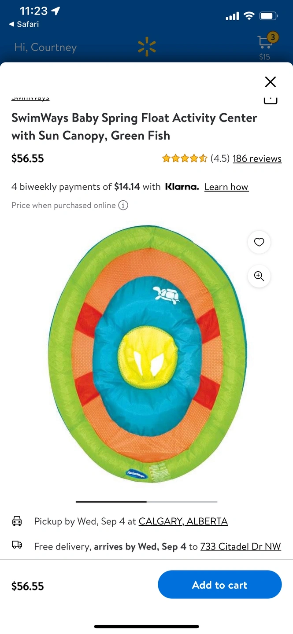293x634 pixels.
Task: Tap the Walmart spark logo
Action: point(147,47)
